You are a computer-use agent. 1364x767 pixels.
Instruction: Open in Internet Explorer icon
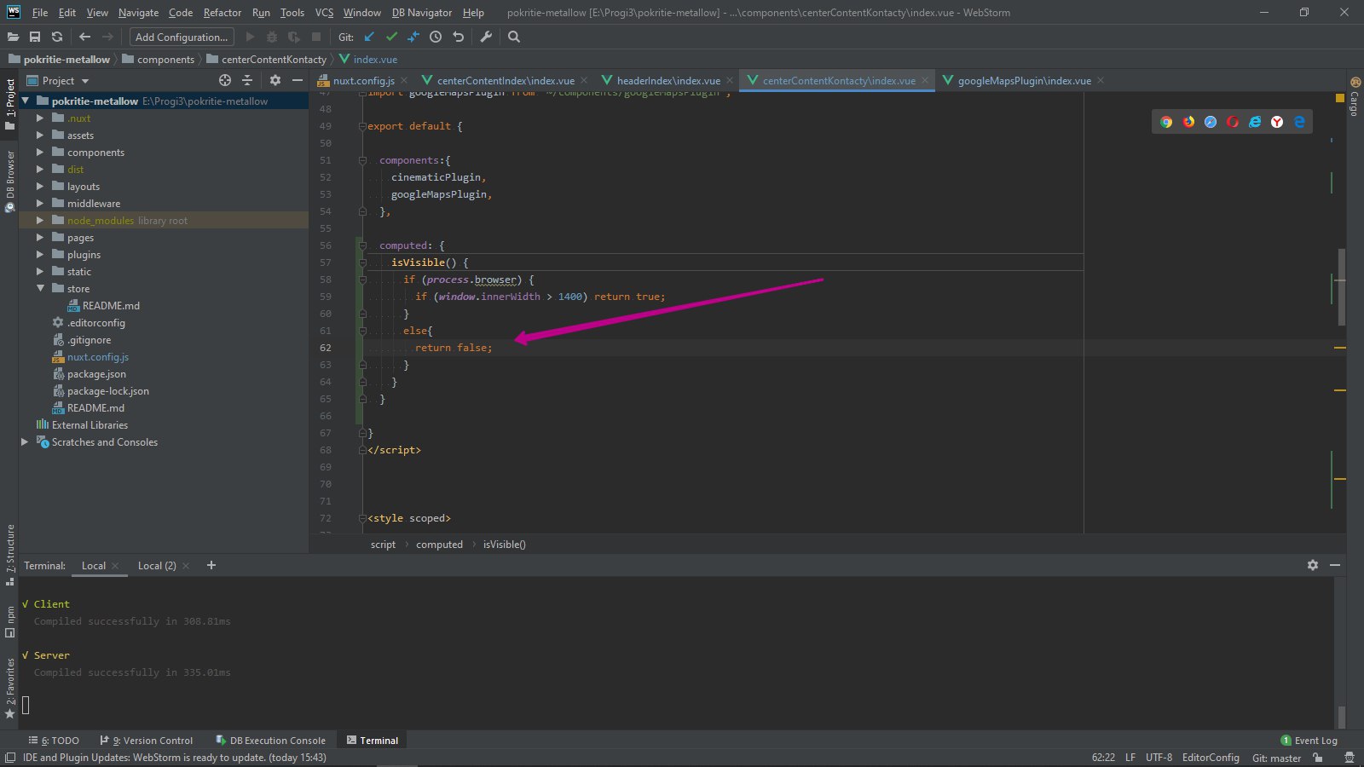(x=1255, y=122)
